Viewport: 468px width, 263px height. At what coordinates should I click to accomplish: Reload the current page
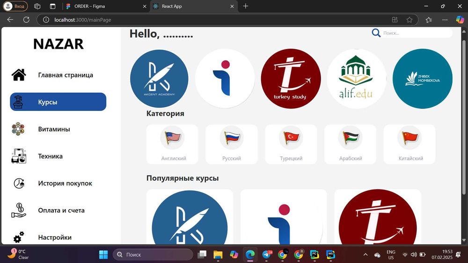tap(26, 20)
